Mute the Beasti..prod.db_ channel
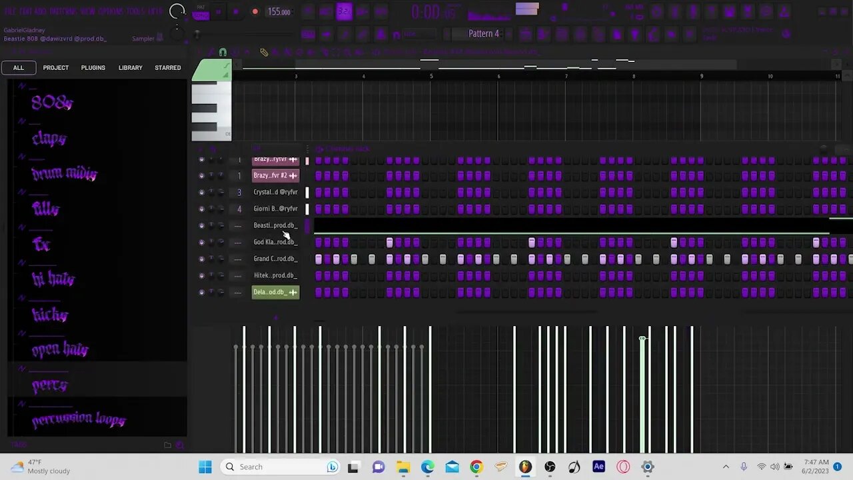 (201, 225)
